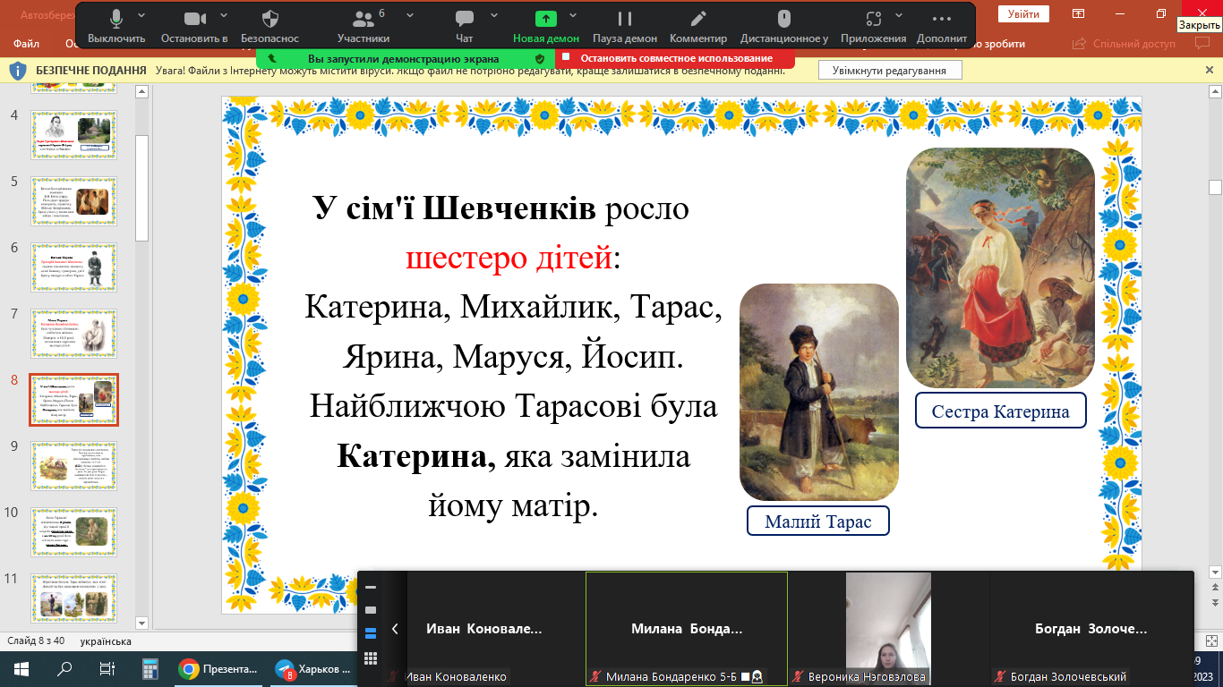
Task: Expand arrow beside Приложения
Action: [901, 16]
